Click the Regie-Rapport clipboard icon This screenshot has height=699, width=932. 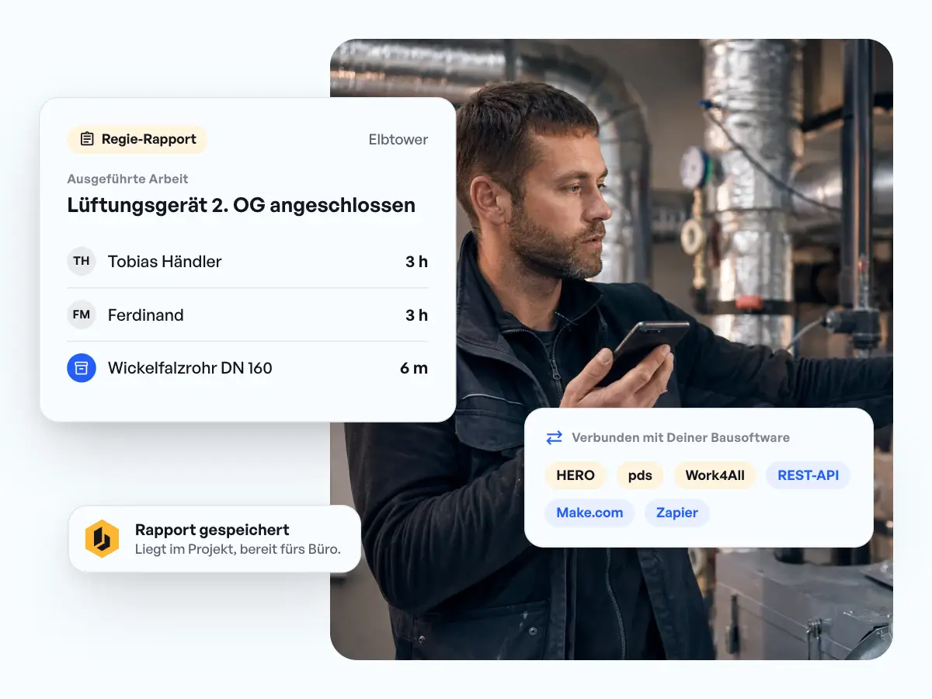(87, 140)
